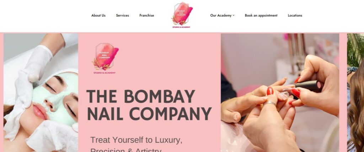Open the Franchise page link
The width and height of the screenshot is (364, 152).
(x=146, y=15)
